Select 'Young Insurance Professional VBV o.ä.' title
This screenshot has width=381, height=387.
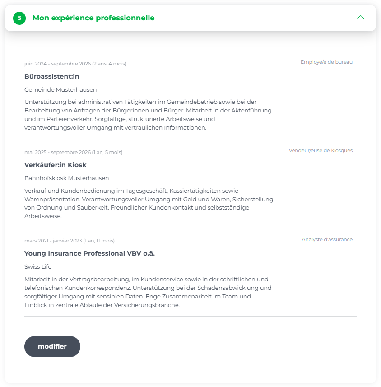(x=89, y=253)
